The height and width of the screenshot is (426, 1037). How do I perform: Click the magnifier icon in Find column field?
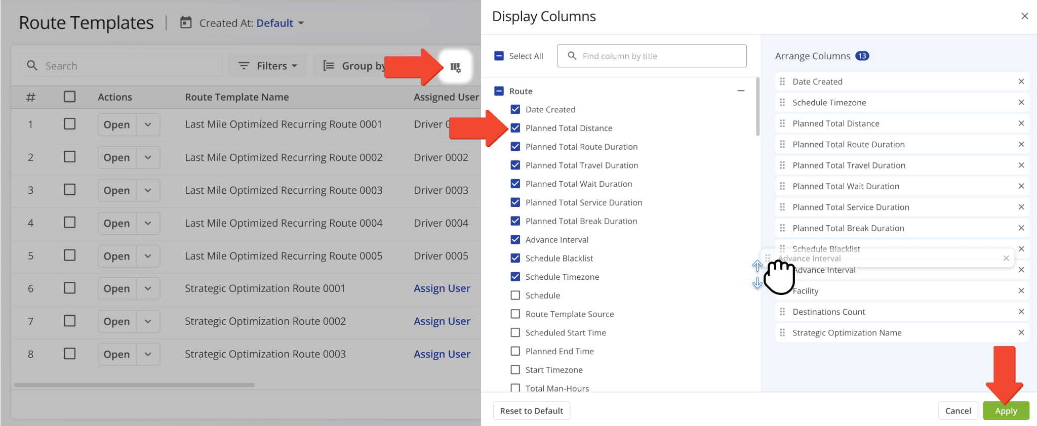[x=572, y=56]
